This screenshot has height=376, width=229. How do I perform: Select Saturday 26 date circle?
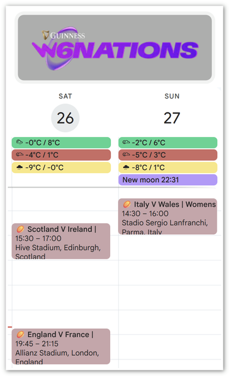tap(66, 118)
